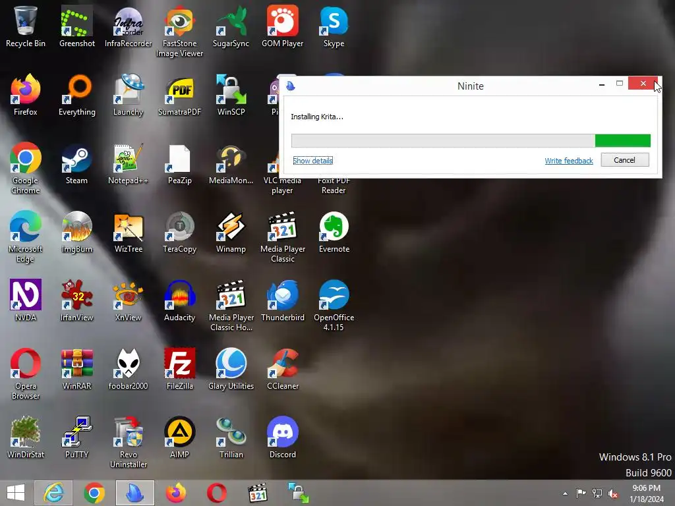Select the XnView desktop icon
Image resolution: width=675 pixels, height=506 pixels.
point(128,300)
